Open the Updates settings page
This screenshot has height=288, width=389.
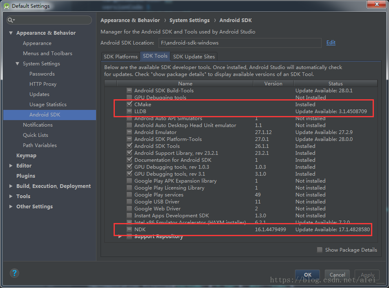click(40, 94)
